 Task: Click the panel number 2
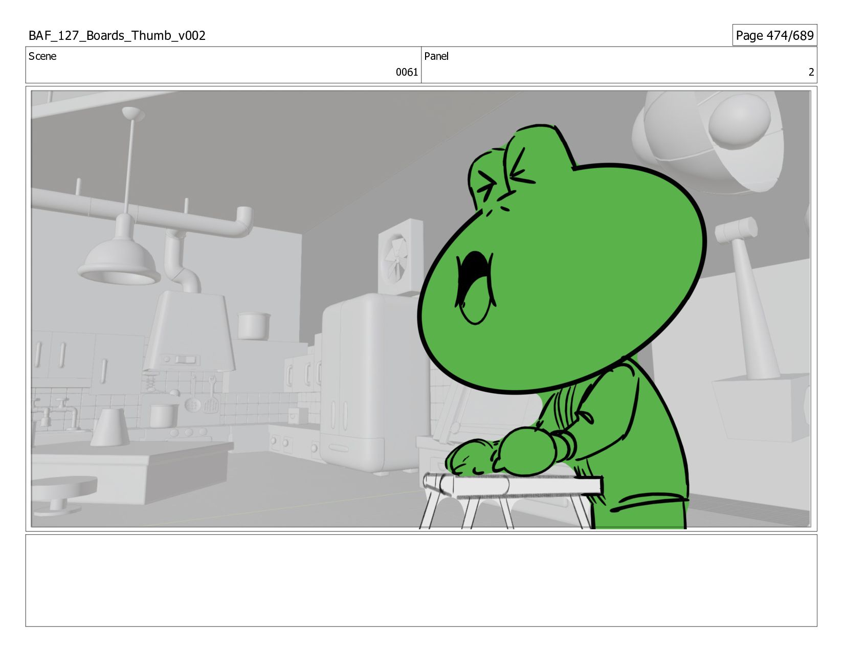pyautogui.click(x=811, y=72)
